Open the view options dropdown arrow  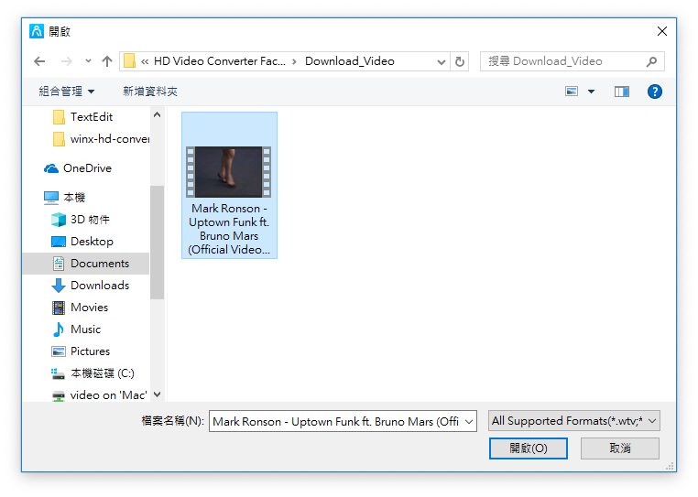[591, 92]
